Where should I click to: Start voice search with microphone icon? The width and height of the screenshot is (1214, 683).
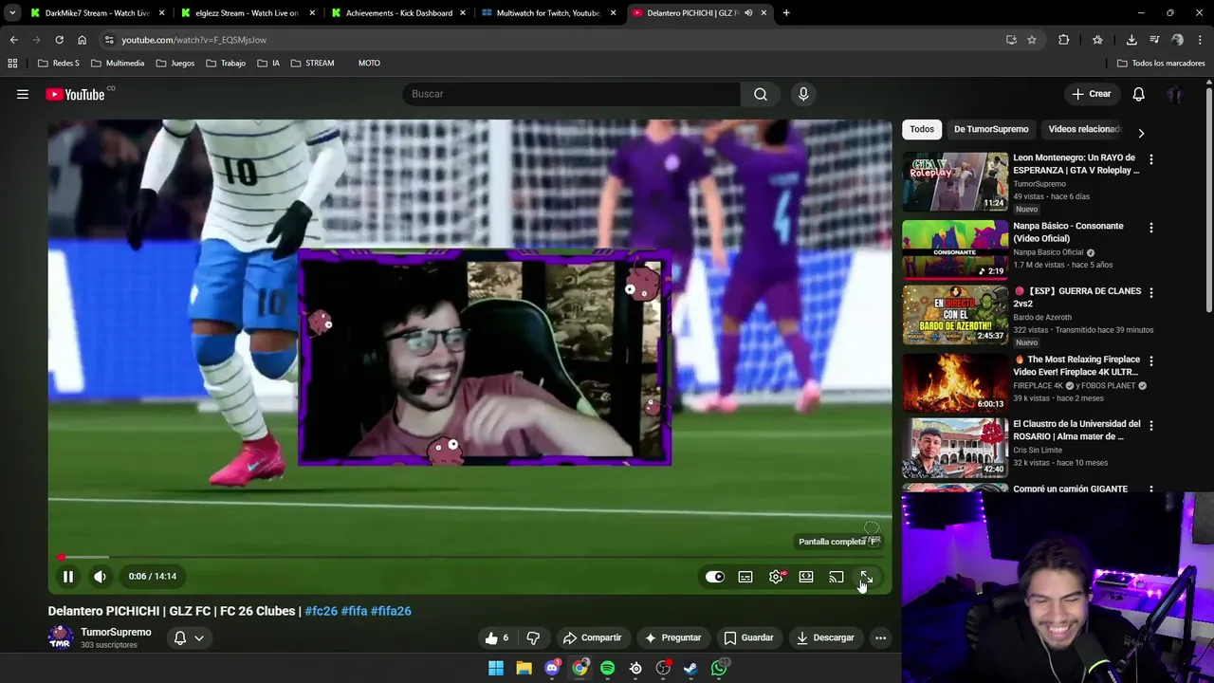pyautogui.click(x=803, y=94)
